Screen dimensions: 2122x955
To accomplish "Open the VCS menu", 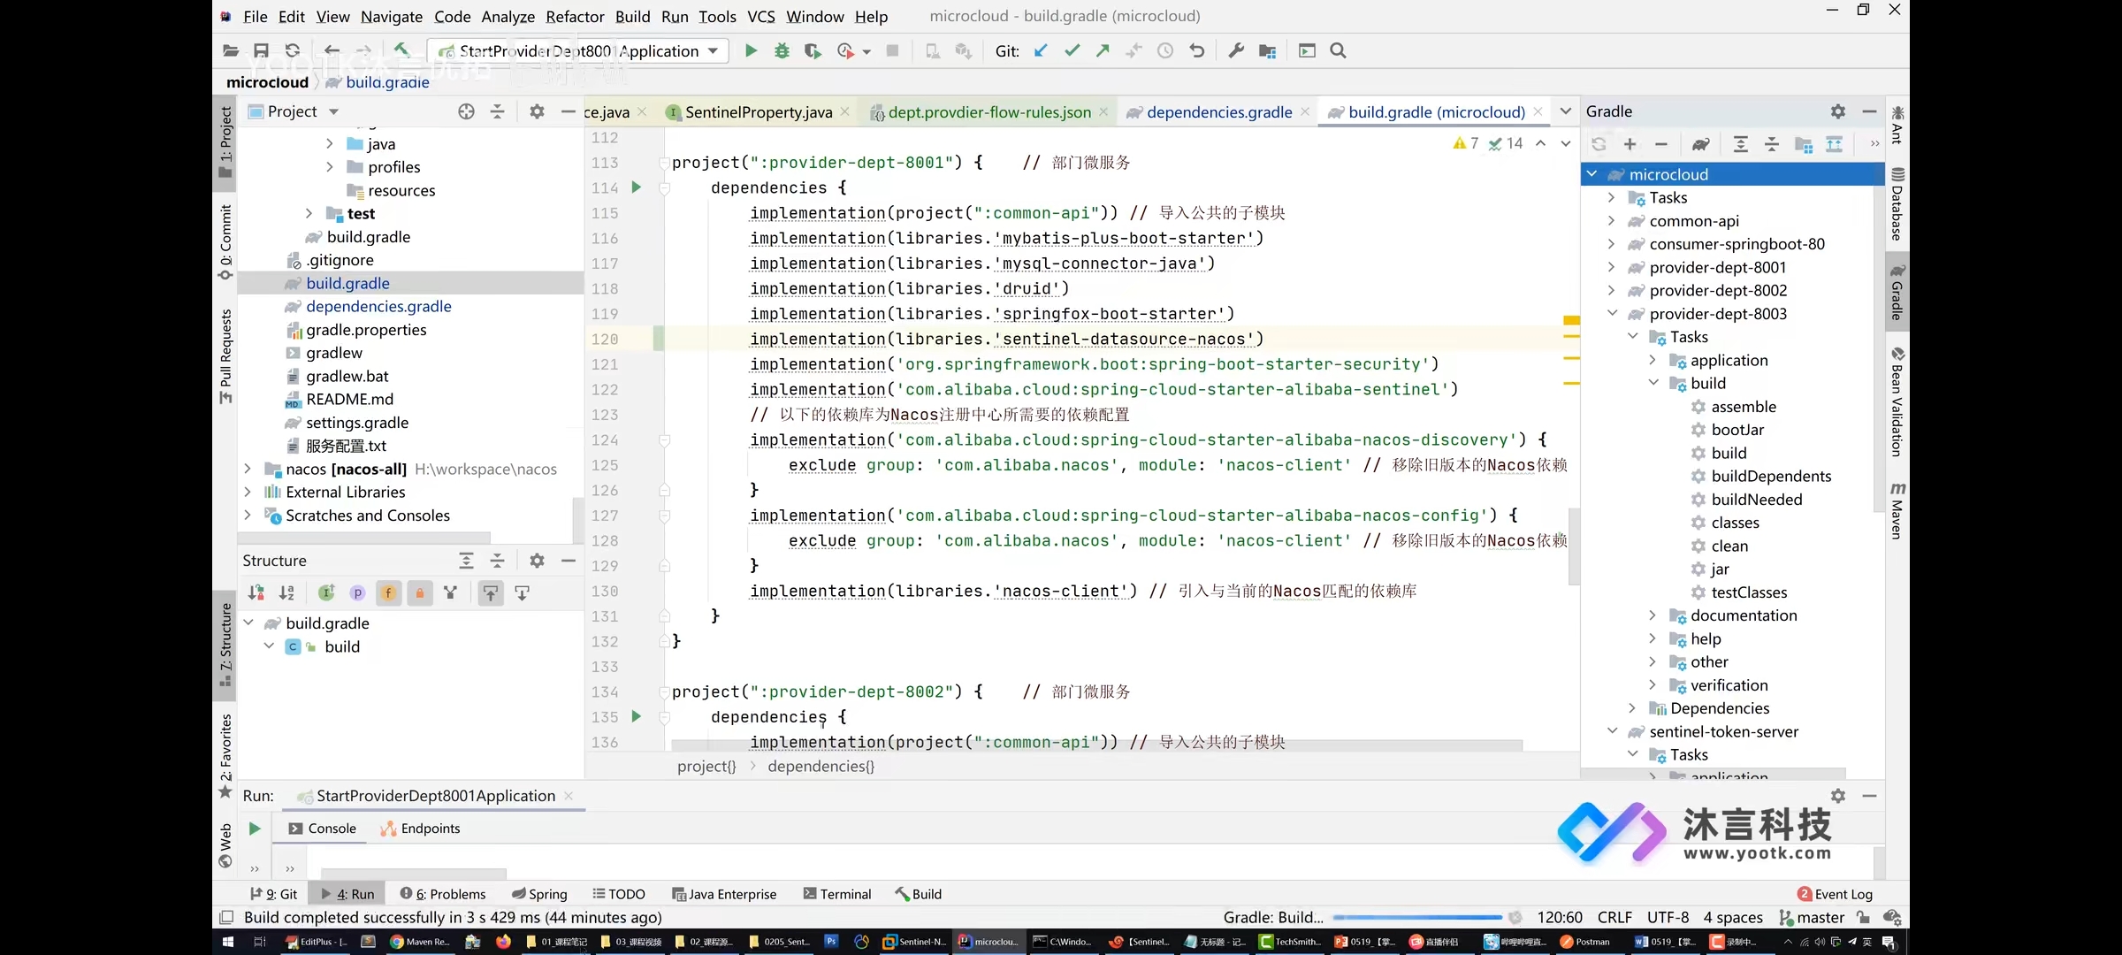I will (761, 16).
